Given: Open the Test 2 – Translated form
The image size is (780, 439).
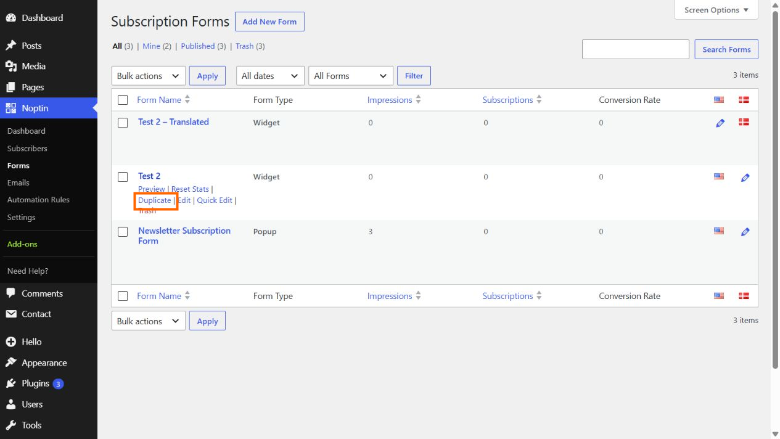Looking at the screenshot, I should pos(173,122).
